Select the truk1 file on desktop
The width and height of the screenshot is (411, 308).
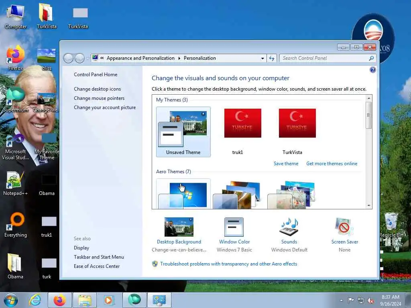point(49,227)
